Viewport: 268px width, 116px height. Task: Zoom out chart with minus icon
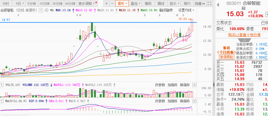(112, 4)
